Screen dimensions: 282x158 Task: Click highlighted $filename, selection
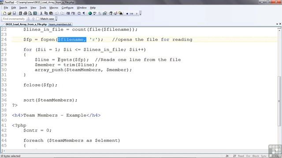point(72,39)
